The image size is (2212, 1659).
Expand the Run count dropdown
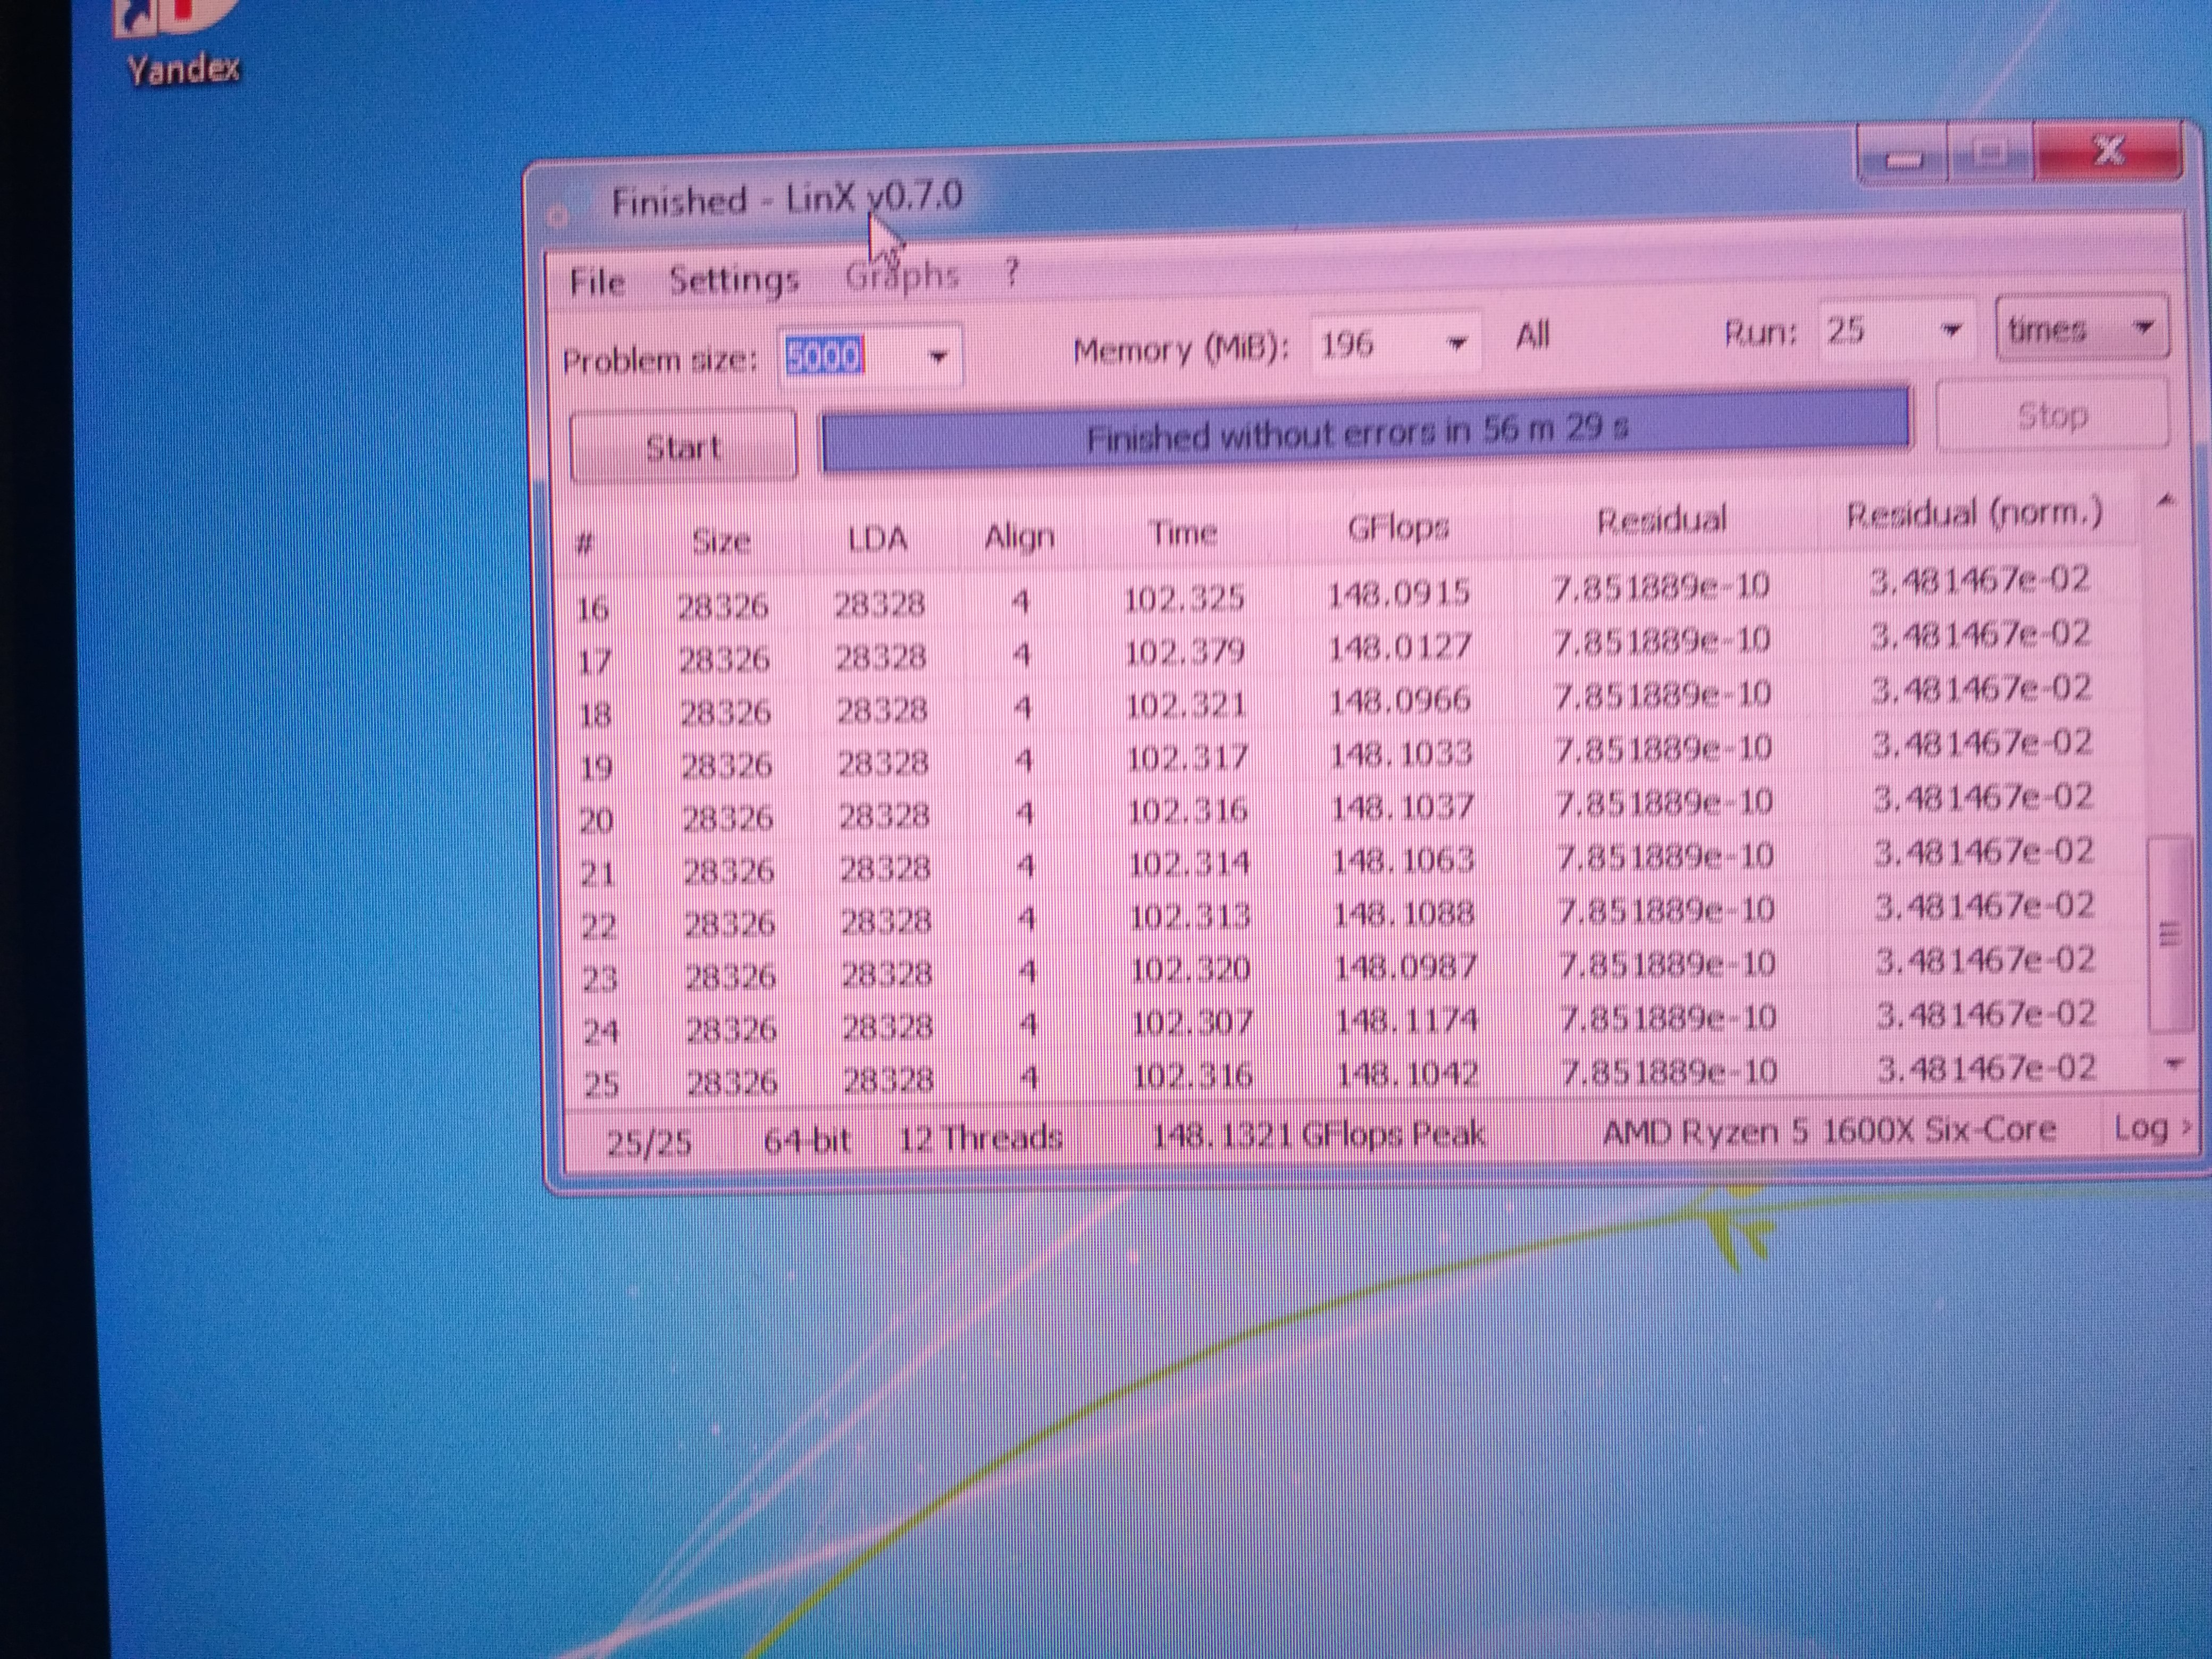pos(1950,329)
